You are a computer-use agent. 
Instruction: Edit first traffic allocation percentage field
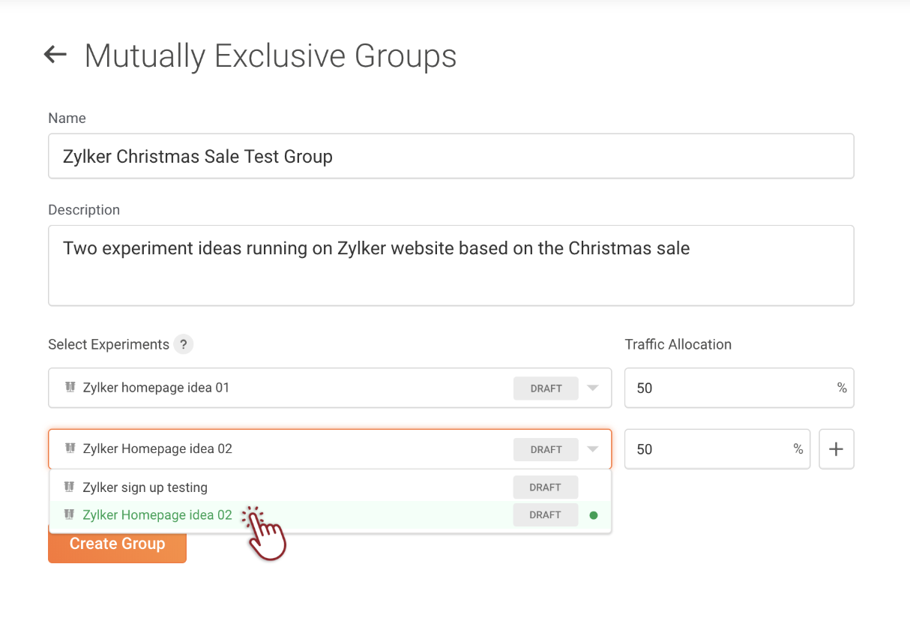pos(731,388)
